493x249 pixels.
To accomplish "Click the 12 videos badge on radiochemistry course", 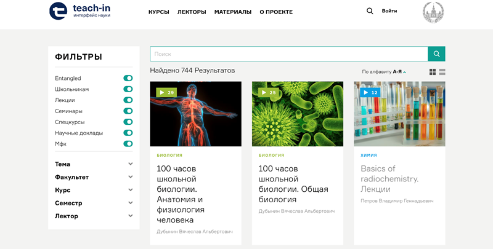I will pos(370,92).
